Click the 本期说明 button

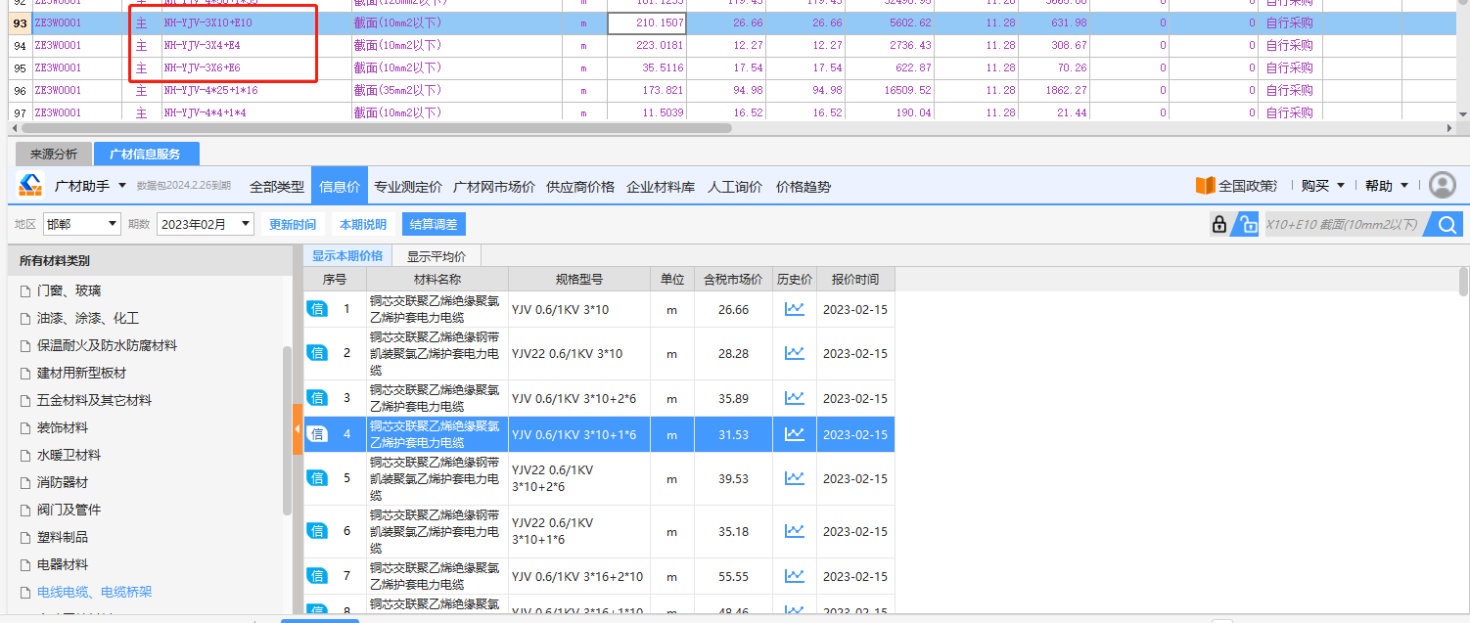pos(363,224)
